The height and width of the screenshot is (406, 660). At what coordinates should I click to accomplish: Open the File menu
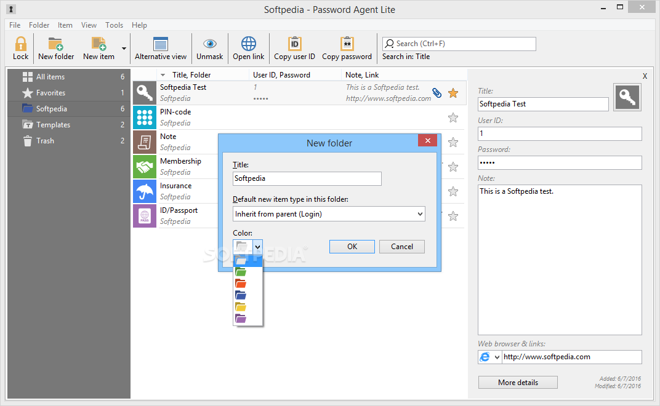click(15, 25)
